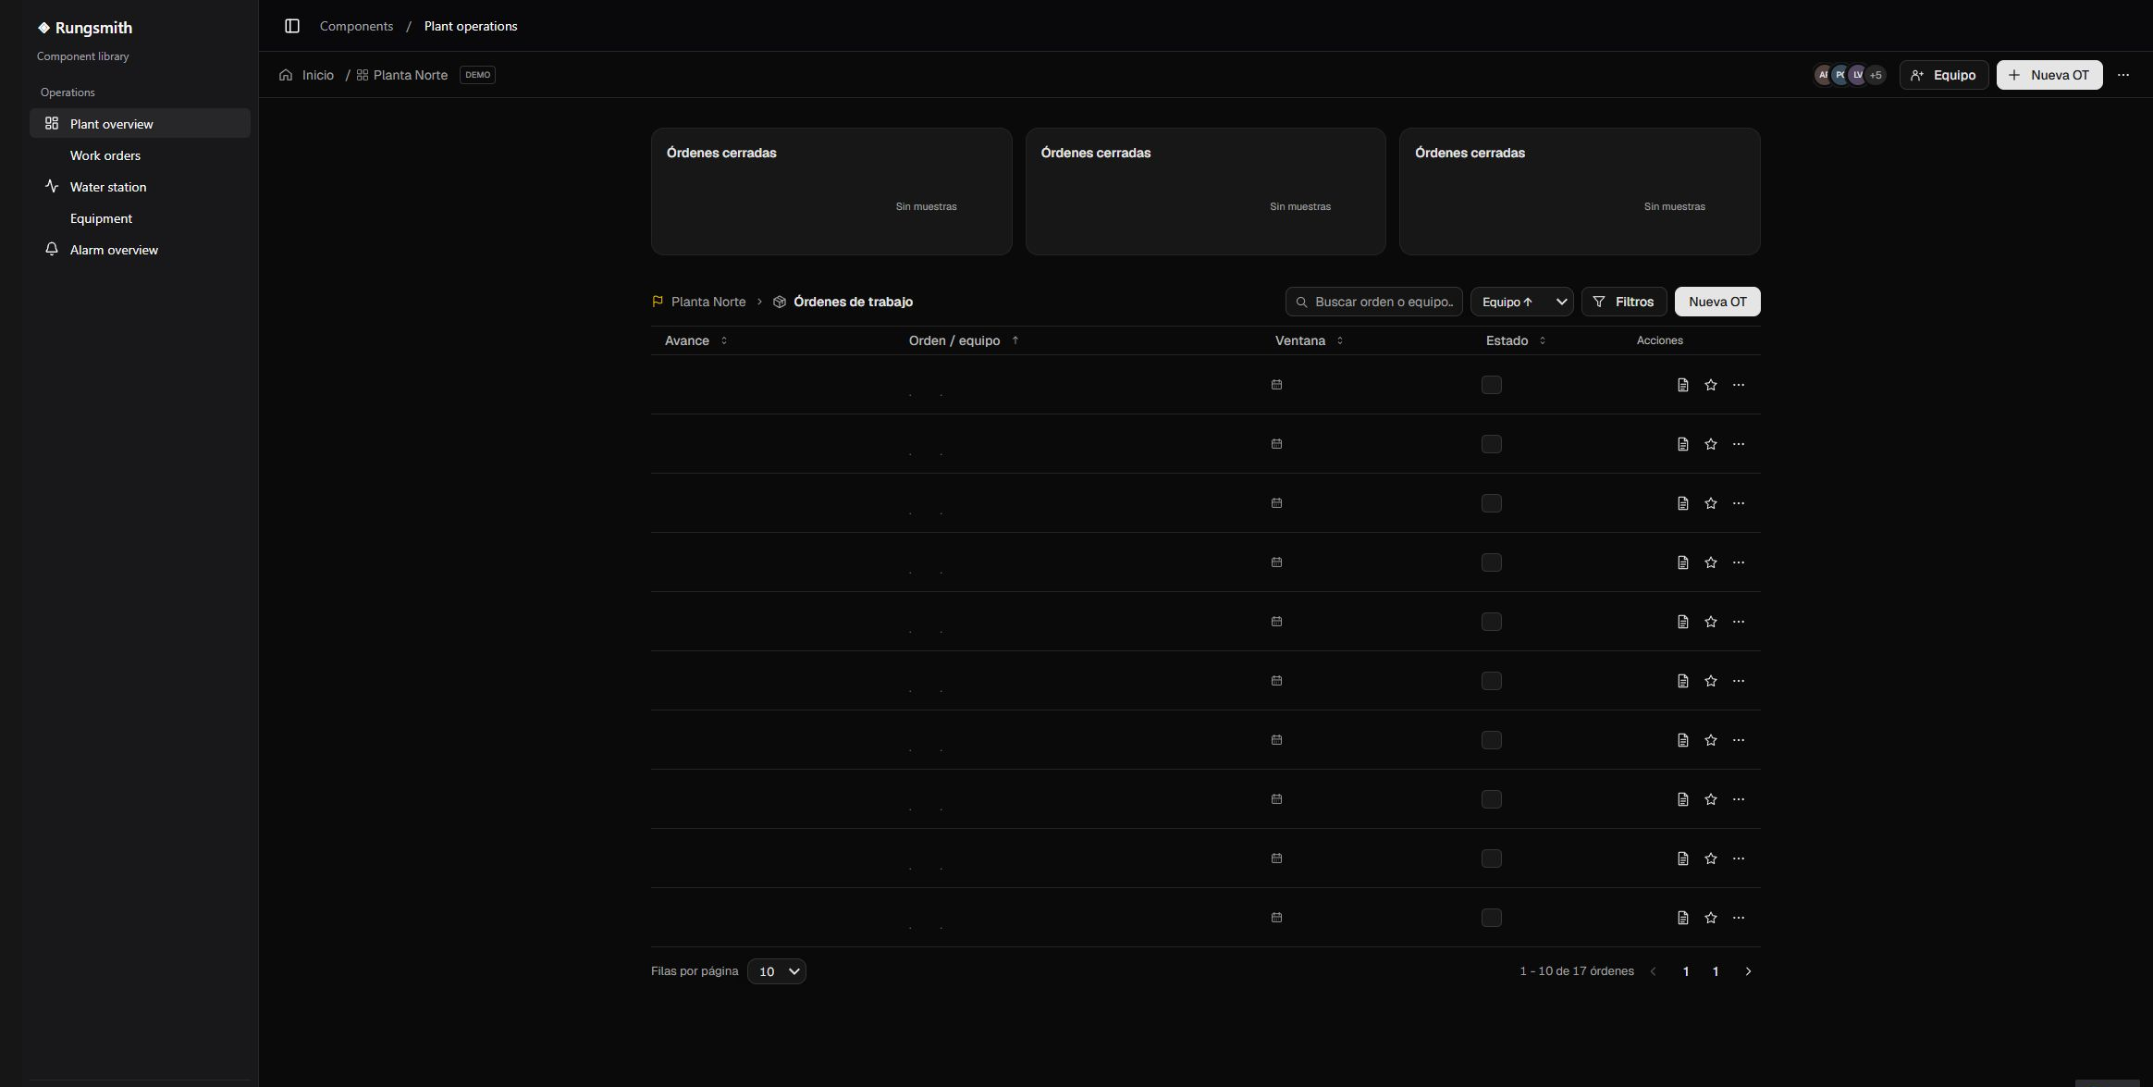Toggle the sidebar panel icon beside Components
This screenshot has width=2153, height=1087.
click(x=292, y=26)
